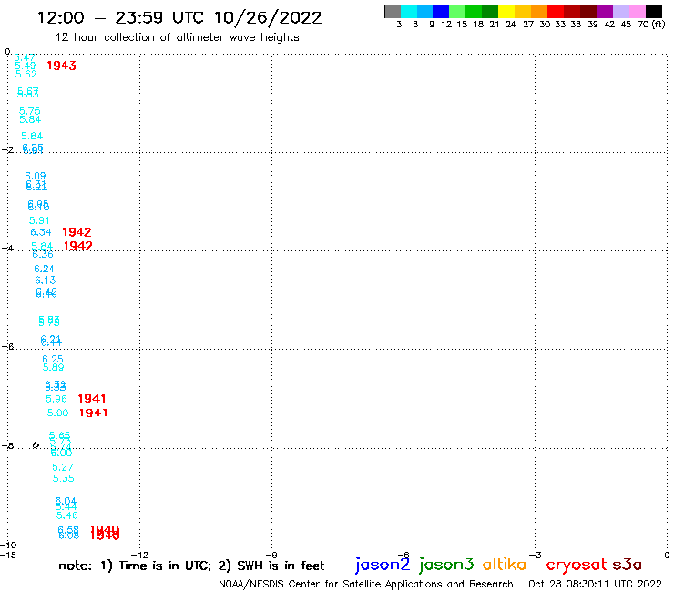Click the '-3' longitude axis label
Viewport: 674px width, 592px height.
tap(536, 555)
